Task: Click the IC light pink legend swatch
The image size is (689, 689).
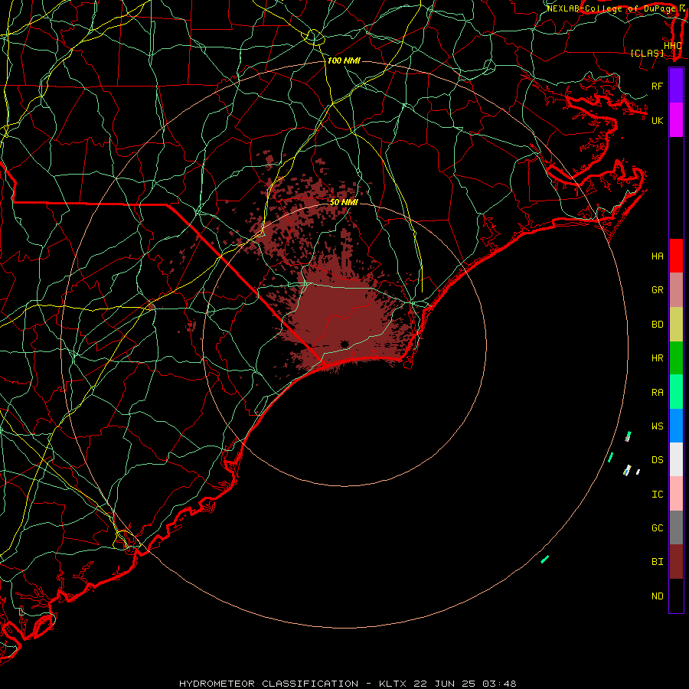Action: (676, 494)
